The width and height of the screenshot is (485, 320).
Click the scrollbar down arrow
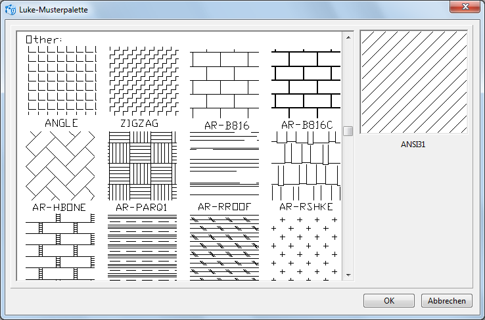(x=348, y=275)
